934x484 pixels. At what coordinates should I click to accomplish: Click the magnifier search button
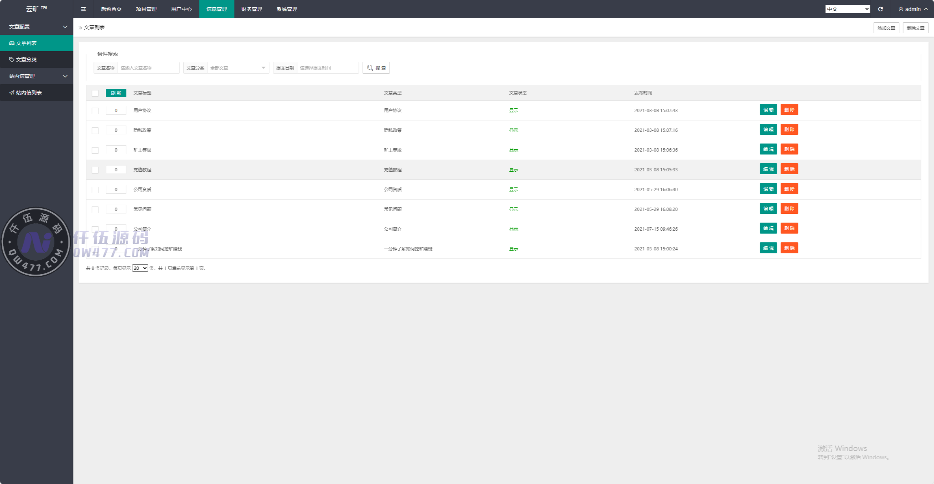[376, 68]
